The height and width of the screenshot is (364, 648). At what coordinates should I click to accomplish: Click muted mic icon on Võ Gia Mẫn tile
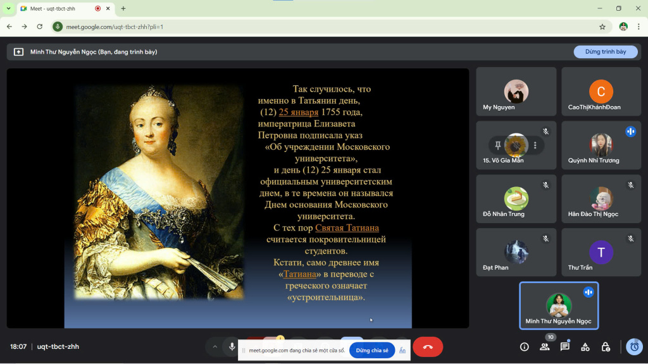pos(546,131)
